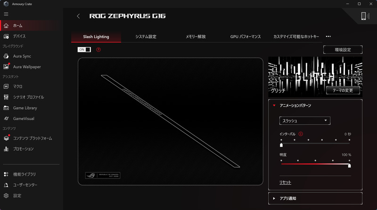The height and width of the screenshot is (210, 377).
Task: Switch to the カスタマイズ可能なホットキー tab
Action: click(x=296, y=37)
